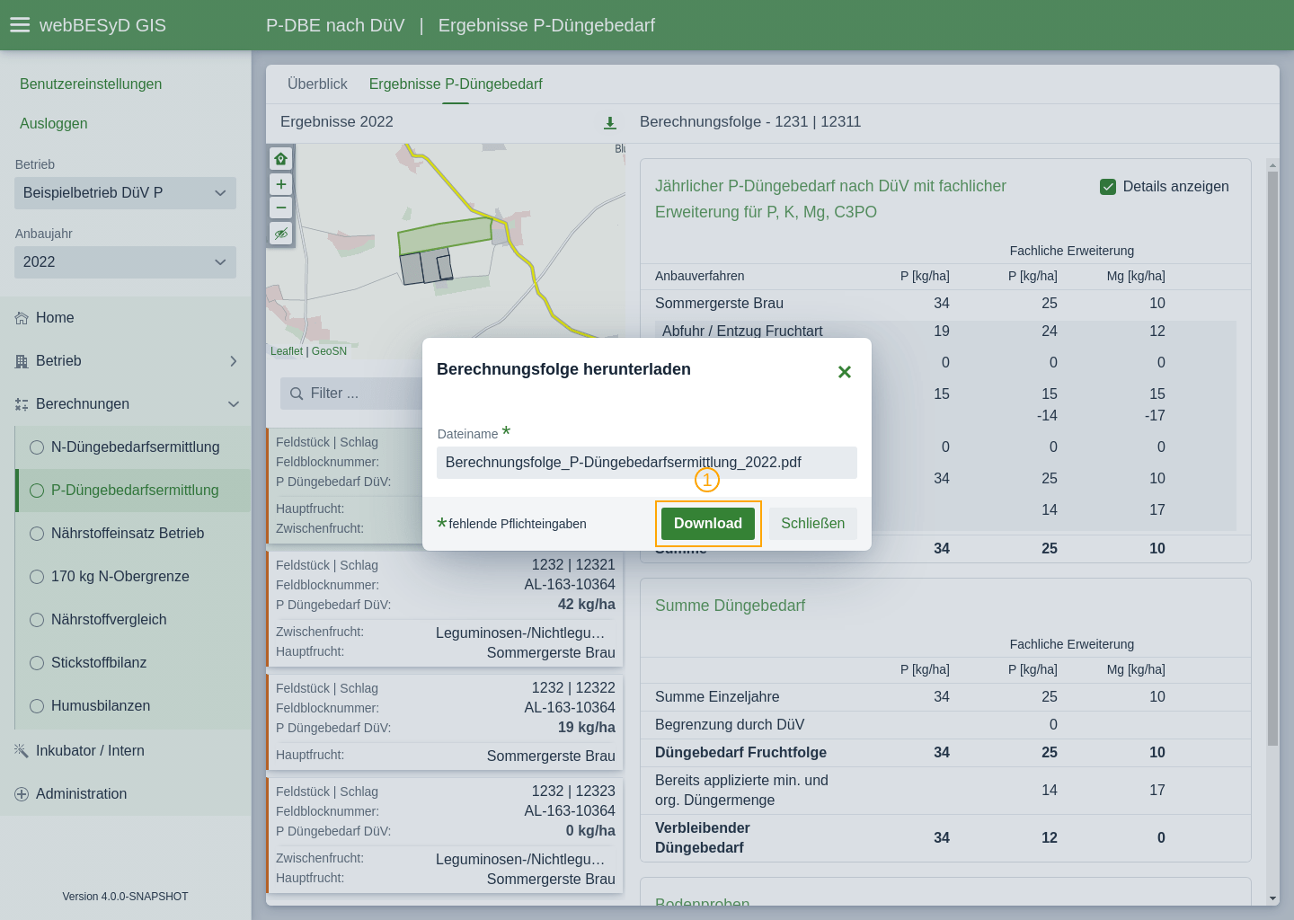Click the Dateiname input field
The width and height of the screenshot is (1294, 920).
tap(647, 463)
